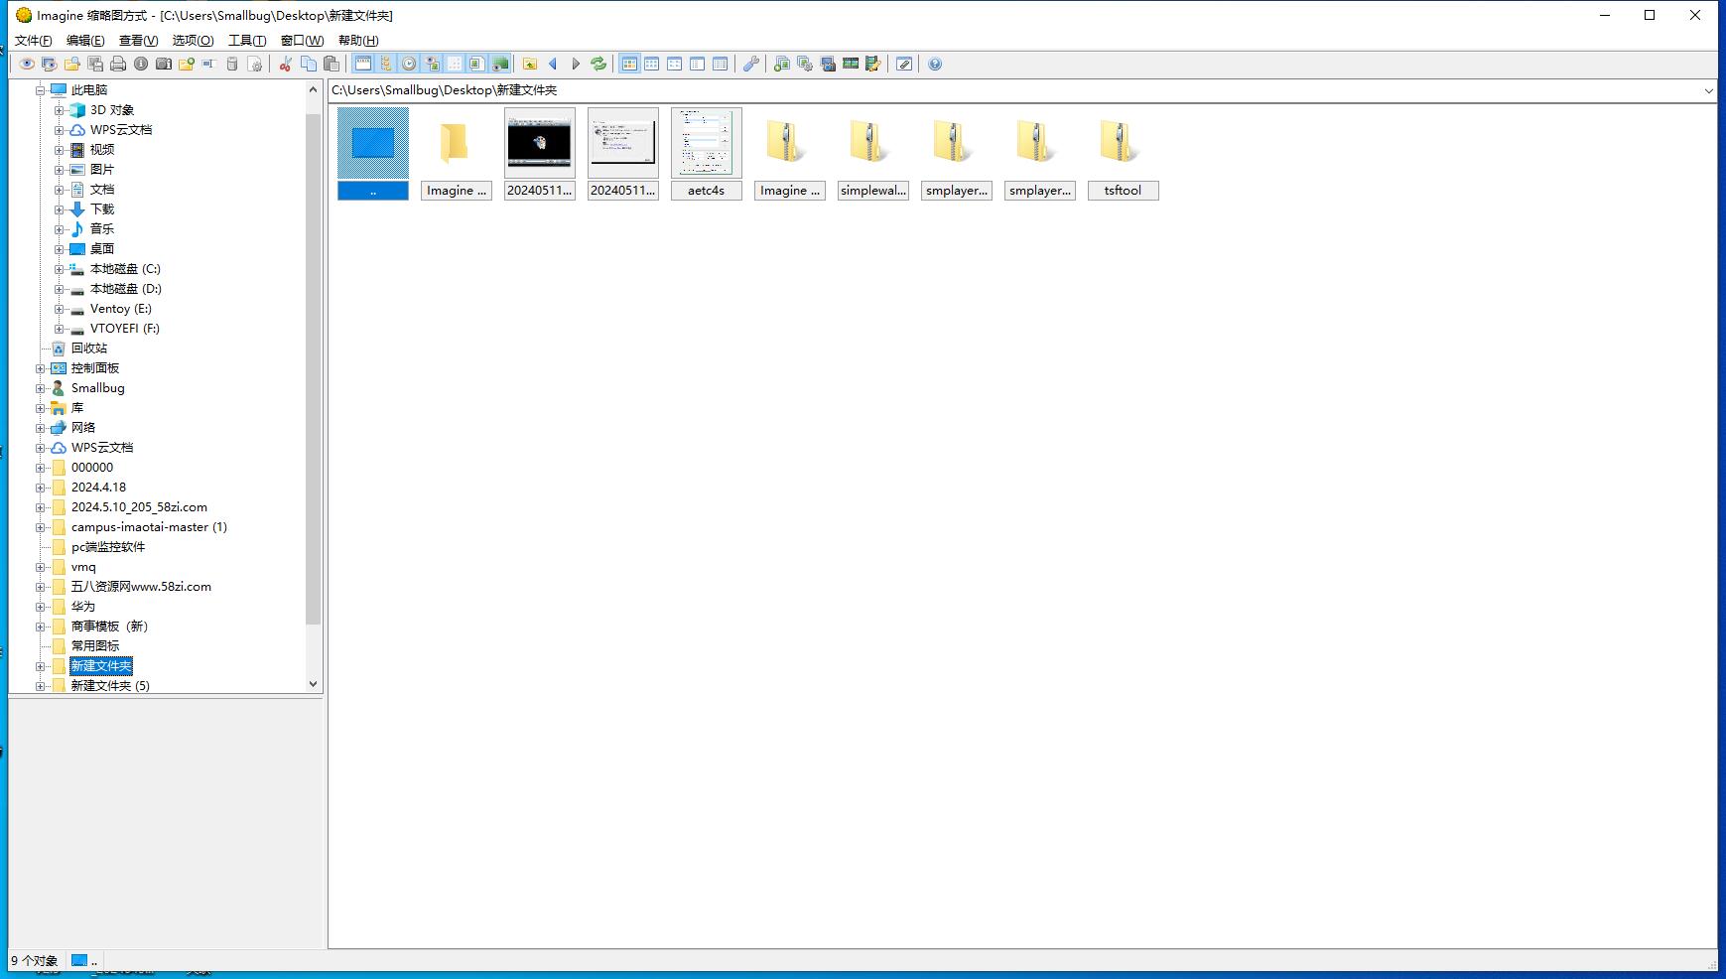This screenshot has width=1726, height=979.
Task: Click the trash can delete icon
Action: coord(232,64)
